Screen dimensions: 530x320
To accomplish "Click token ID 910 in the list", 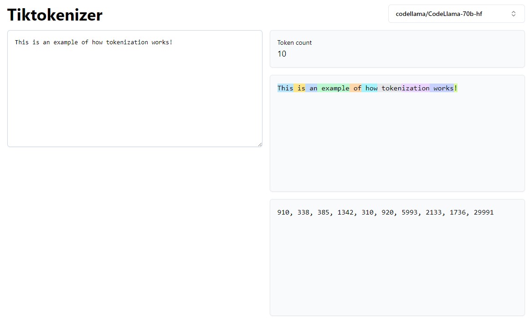I will tap(283, 212).
